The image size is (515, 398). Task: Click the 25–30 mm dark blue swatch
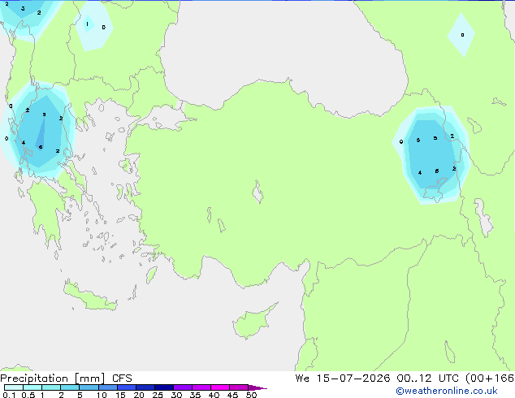163,387
